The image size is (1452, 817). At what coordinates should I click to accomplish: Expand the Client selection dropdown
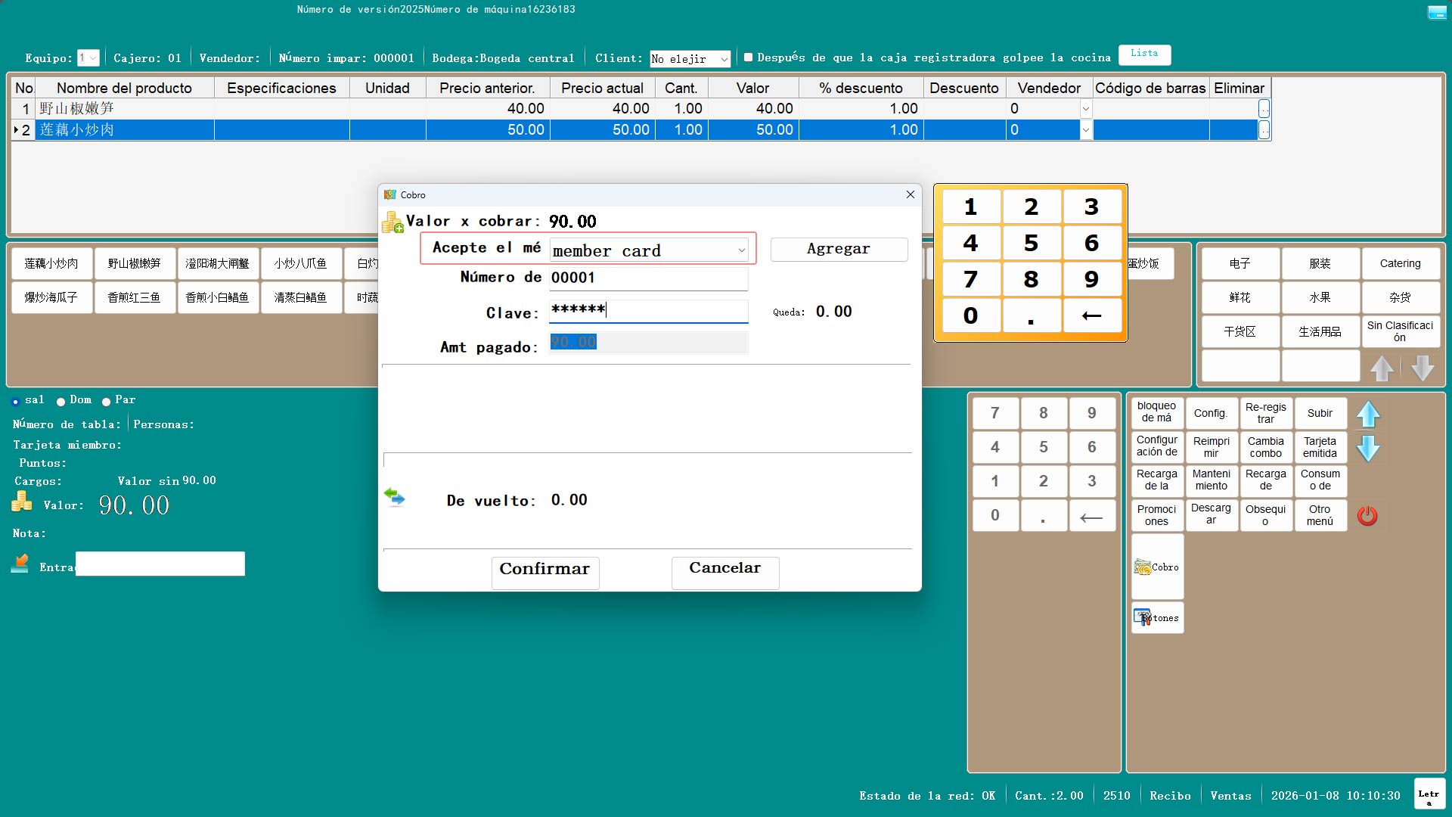[724, 59]
